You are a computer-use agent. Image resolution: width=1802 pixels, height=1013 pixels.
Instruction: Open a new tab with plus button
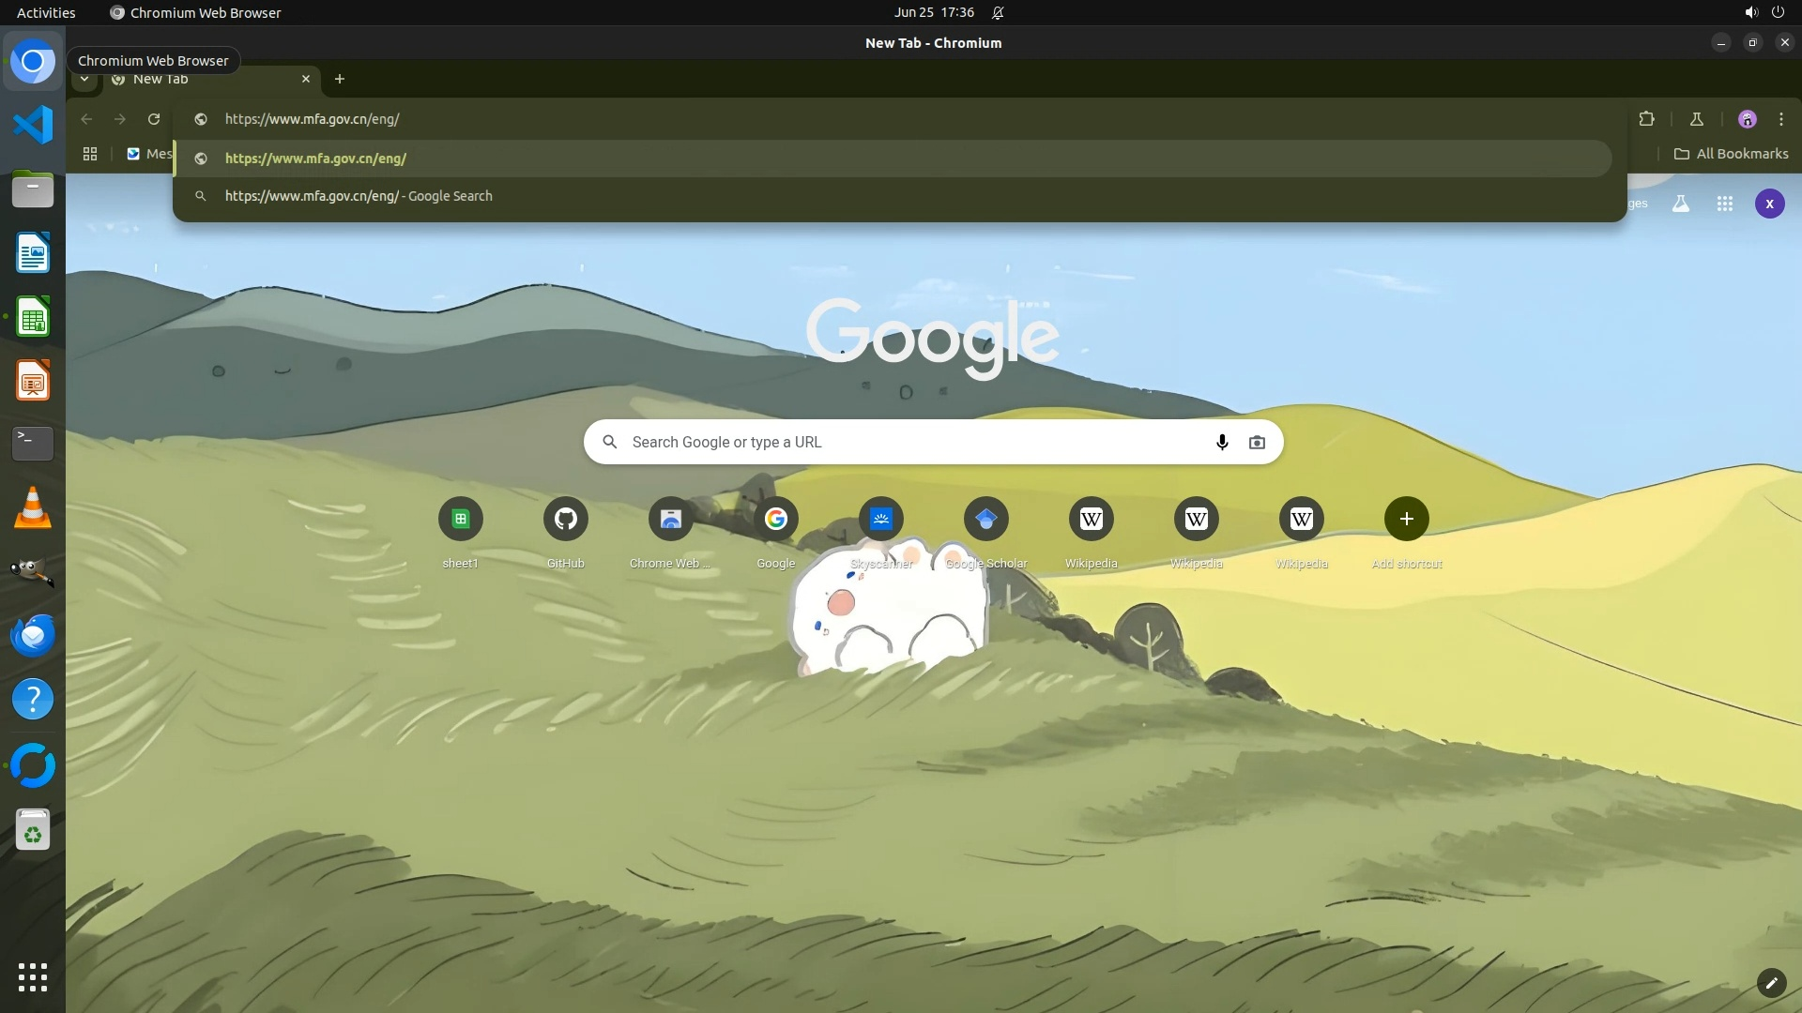pyautogui.click(x=340, y=79)
